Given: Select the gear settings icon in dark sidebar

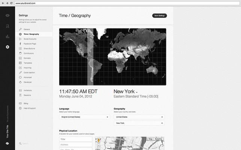Looking at the screenshot, I should pos(8,47).
